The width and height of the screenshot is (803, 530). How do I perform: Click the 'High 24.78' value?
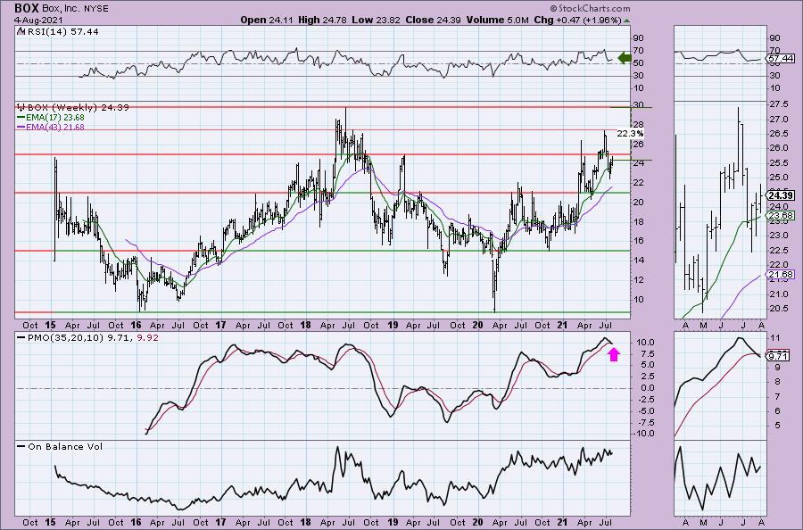[322, 20]
